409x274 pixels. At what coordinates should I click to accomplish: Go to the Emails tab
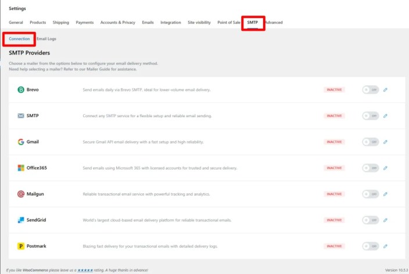tap(148, 23)
